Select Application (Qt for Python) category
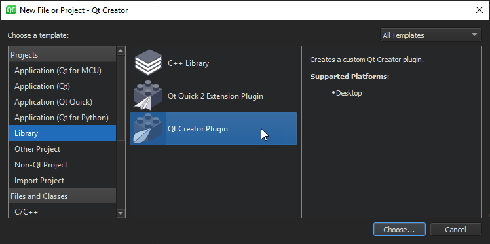The image size is (490, 244). pyautogui.click(x=62, y=117)
